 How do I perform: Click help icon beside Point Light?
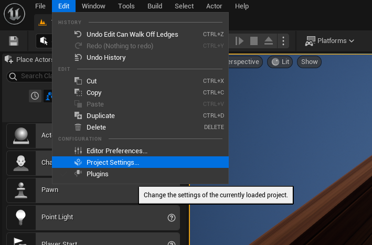171,217
